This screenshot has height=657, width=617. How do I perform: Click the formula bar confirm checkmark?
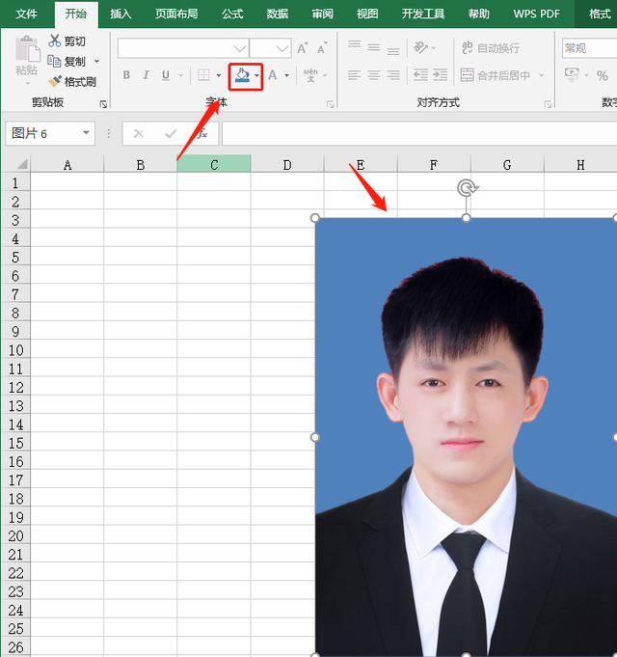171,134
